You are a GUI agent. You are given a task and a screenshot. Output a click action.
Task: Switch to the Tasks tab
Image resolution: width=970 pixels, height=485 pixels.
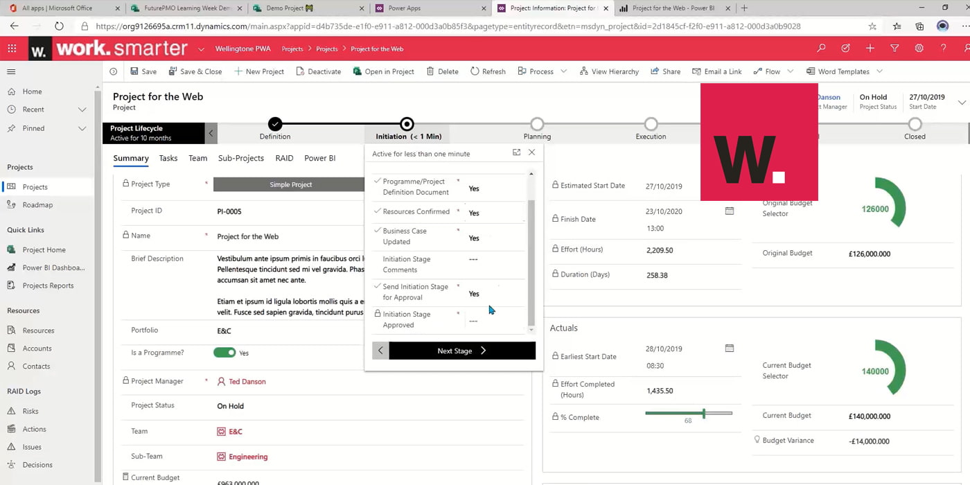tap(168, 158)
